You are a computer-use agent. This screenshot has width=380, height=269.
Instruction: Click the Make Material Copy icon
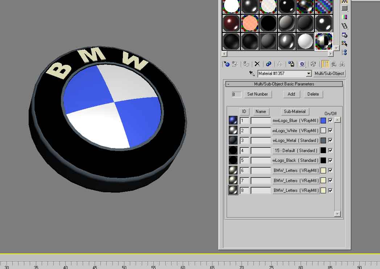(269, 64)
